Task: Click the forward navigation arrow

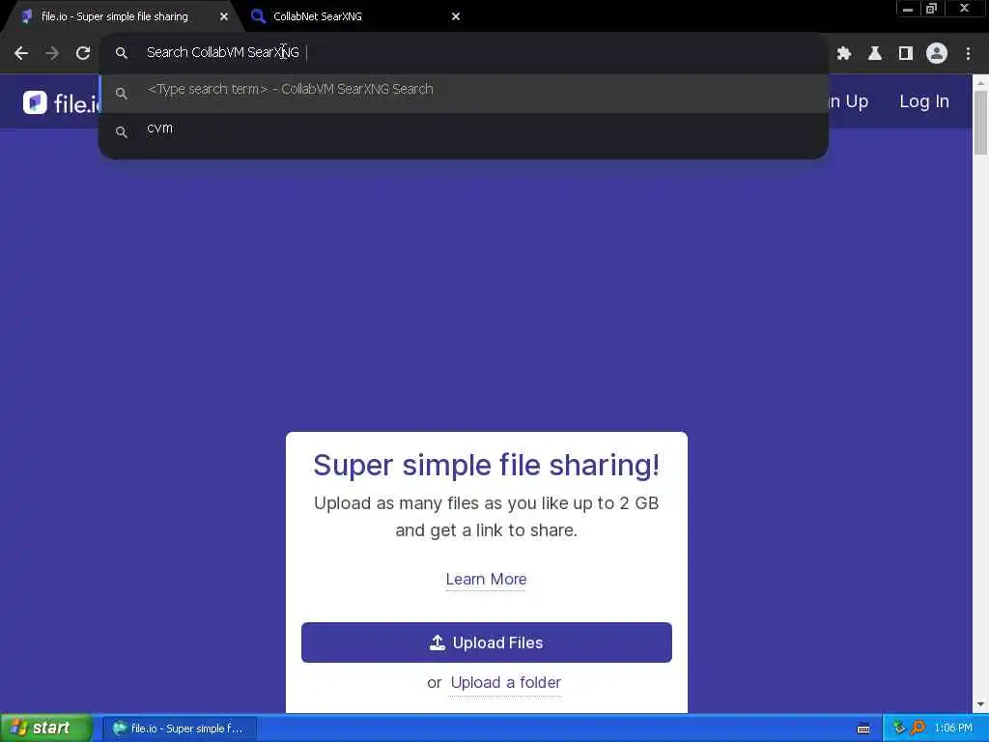Action: (52, 53)
